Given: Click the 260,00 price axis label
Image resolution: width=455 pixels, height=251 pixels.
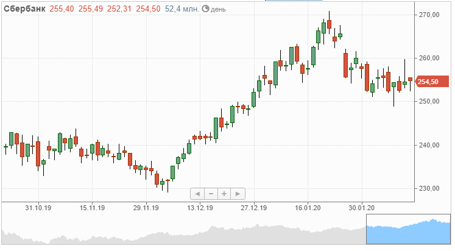Looking at the screenshot, I should 429,58.
